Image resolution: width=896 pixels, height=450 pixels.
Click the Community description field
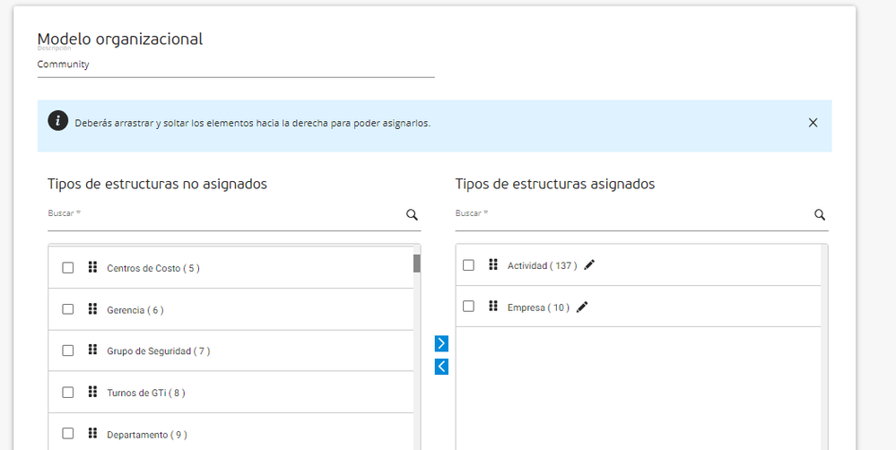point(235,65)
